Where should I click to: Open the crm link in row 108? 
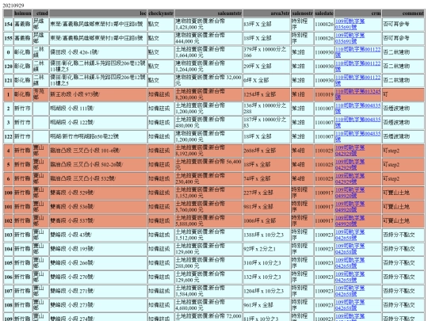click(350, 305)
